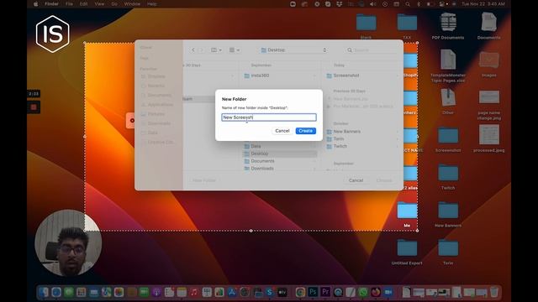Click Cancel at the bottom of the file chooser
This screenshot has width=538, height=302.
pos(356,180)
